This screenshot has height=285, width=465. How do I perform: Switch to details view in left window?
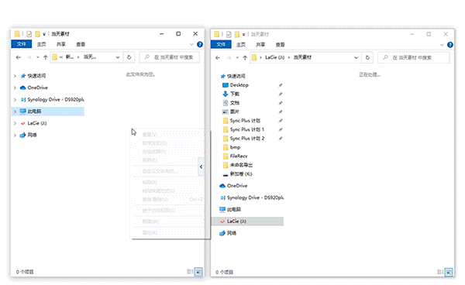[190, 271]
